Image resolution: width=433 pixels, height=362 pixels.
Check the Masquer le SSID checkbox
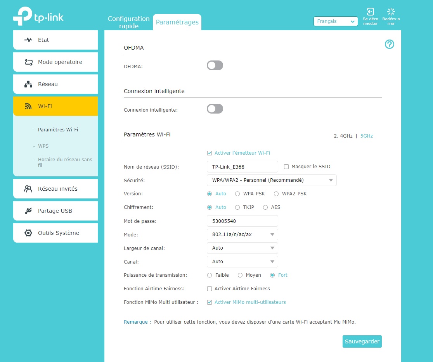[286, 167]
